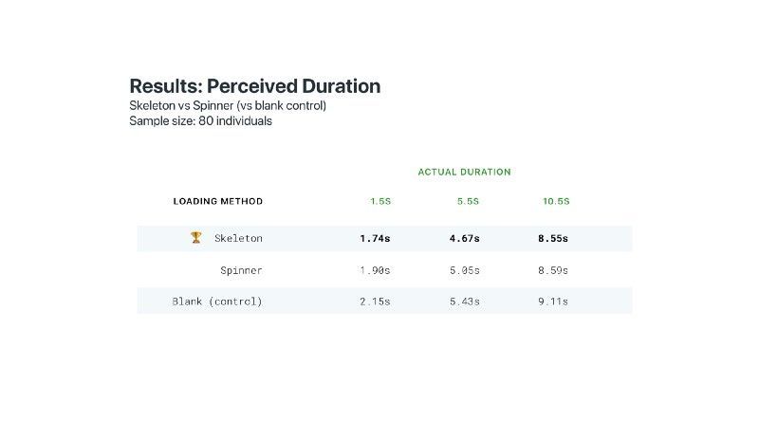Image resolution: width=759 pixels, height=421 pixels.
Task: Click the Spinner row label
Action: pos(241,270)
